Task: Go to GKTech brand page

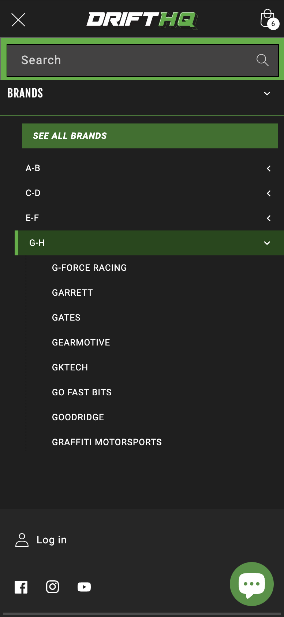Action: [70, 367]
